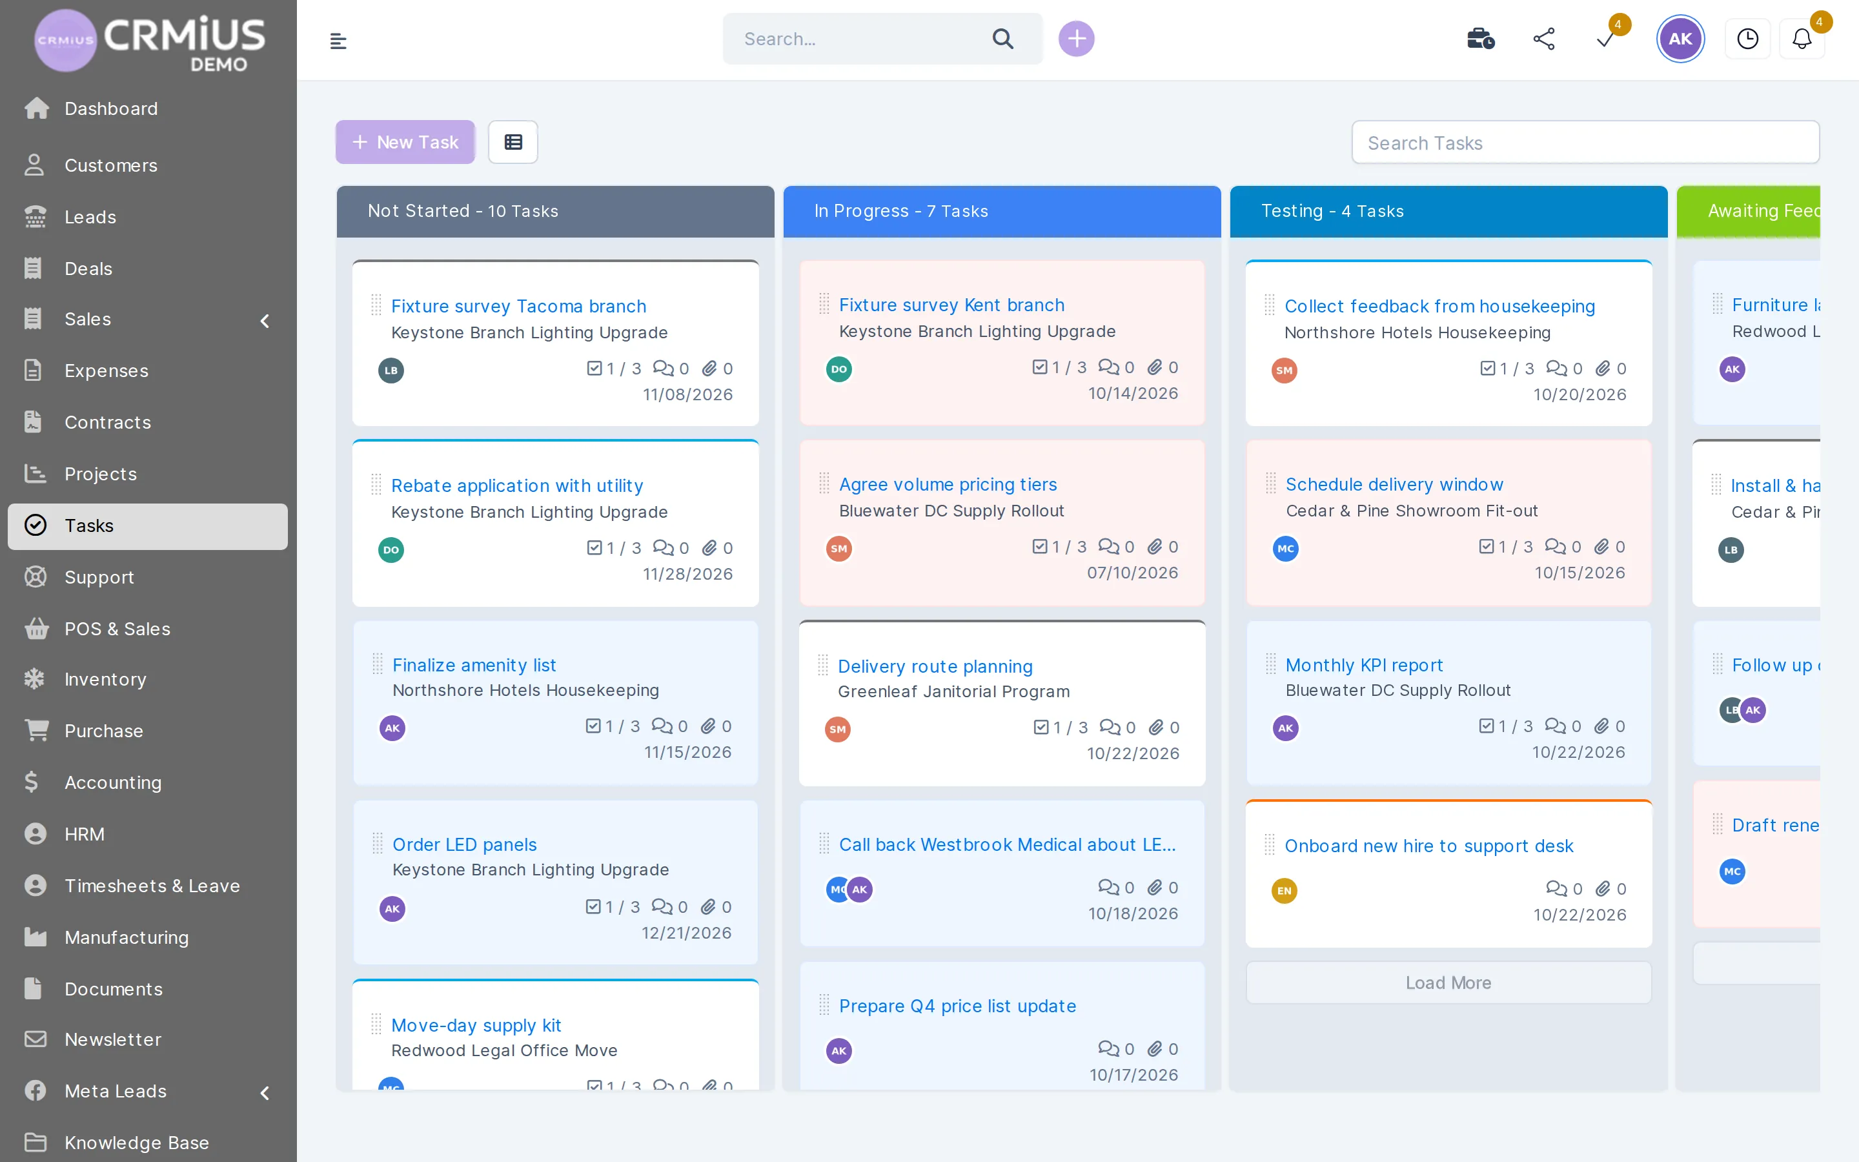Click the CRMIUS Demo logo

click(150, 40)
